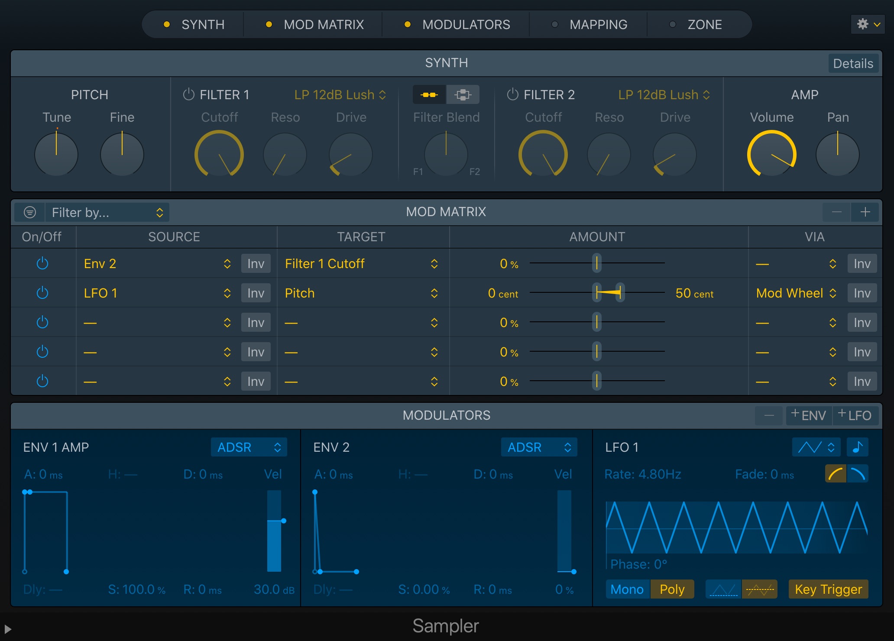Click the Key Trigger button
The width and height of the screenshot is (894, 641).
828,589
